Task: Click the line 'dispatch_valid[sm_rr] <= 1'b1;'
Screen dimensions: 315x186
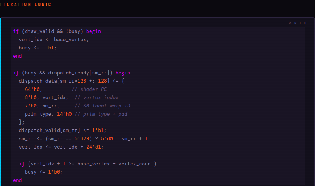Action: 63,131
